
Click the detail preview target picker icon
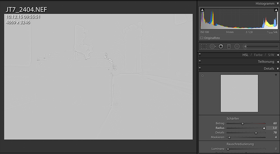[202, 76]
